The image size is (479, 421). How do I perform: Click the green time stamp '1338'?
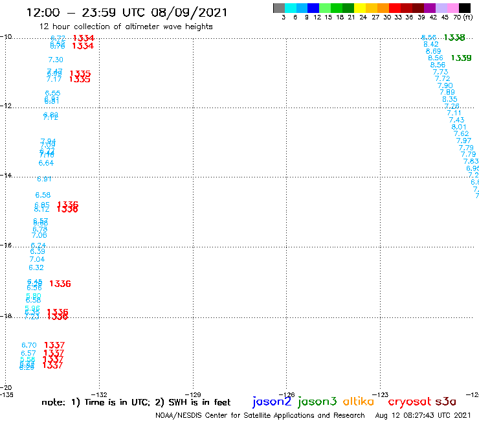[x=454, y=38]
